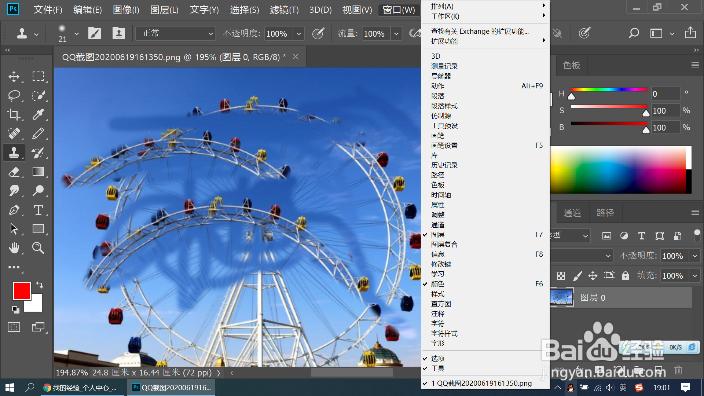Image resolution: width=704 pixels, height=396 pixels.
Task: Switch to the 通道 tab
Action: pos(572,213)
